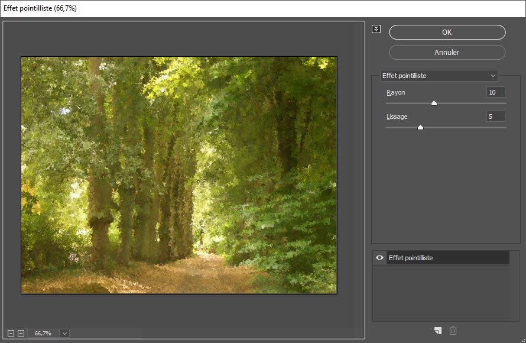Open the Effet pointilliste filter dropdown
The image size is (526, 343).
click(x=439, y=76)
